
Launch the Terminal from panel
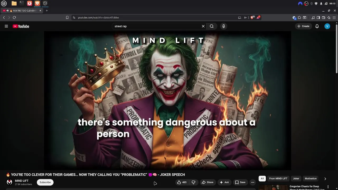22,3
